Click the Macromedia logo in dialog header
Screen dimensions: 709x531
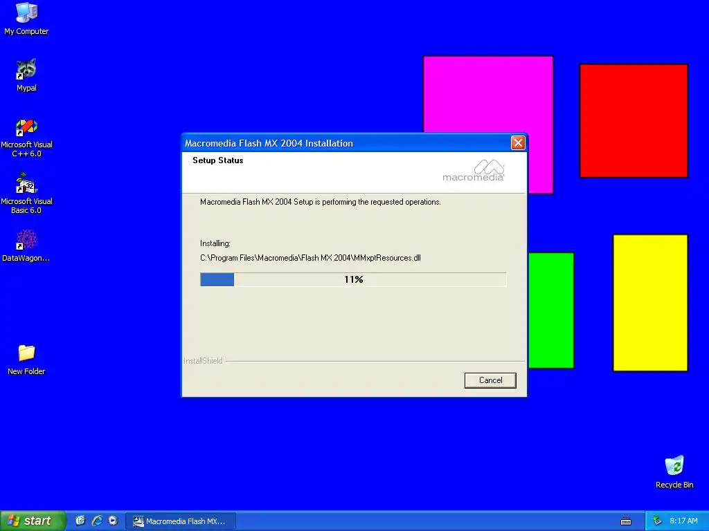(474, 171)
